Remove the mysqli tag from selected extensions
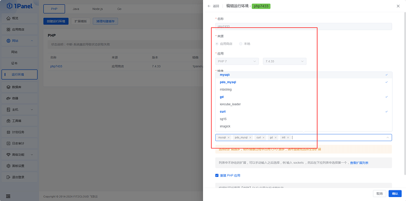The height and width of the screenshot is (201, 406). tap(229, 138)
